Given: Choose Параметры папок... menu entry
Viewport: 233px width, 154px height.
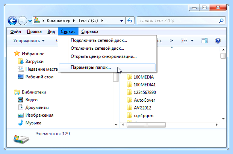Looking at the screenshot, I should [107, 67].
